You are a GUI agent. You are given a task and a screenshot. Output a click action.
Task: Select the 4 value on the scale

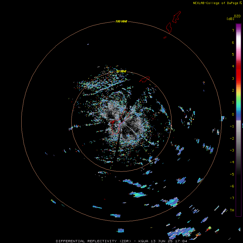point(233,66)
